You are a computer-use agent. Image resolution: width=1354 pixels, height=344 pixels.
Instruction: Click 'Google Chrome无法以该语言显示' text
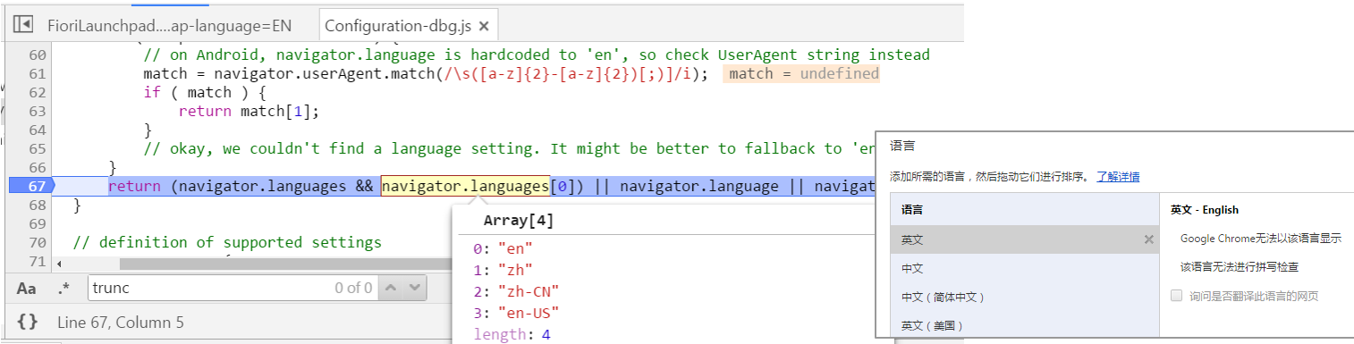1261,239
